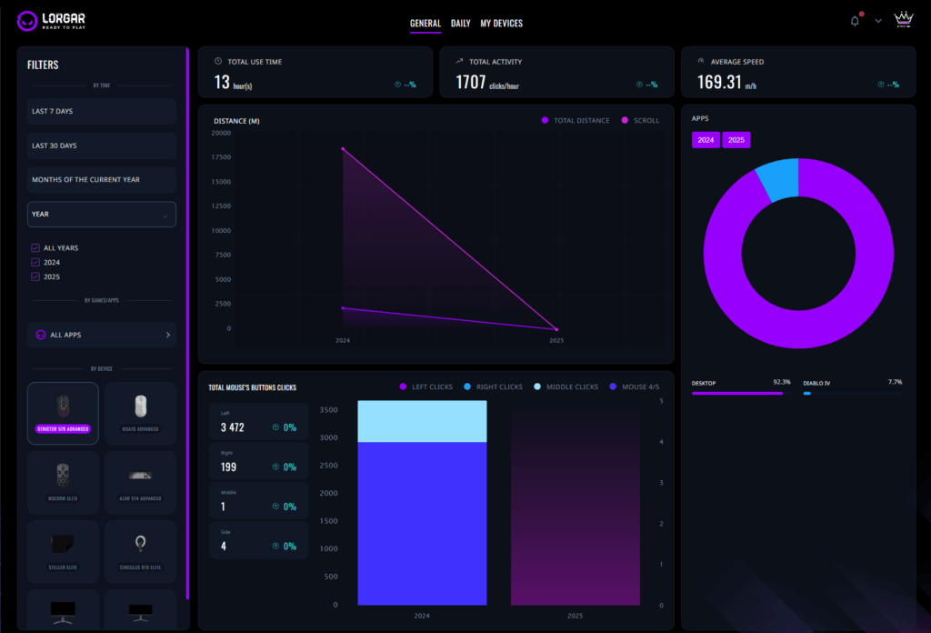Expand the account menu chevron

click(878, 22)
